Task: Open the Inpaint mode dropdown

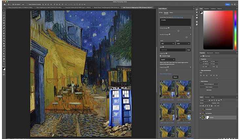Action: (168, 60)
